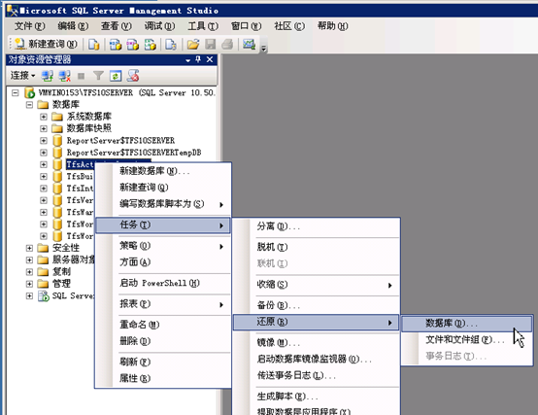Viewport: 538px width, 415px height.
Task: Open 策略(O) submenu in context menu
Action: (162, 246)
